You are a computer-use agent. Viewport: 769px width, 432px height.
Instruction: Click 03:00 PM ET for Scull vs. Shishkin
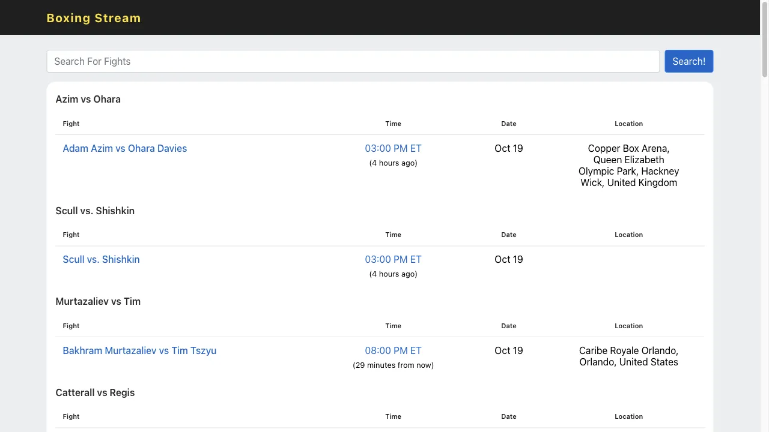pyautogui.click(x=394, y=259)
